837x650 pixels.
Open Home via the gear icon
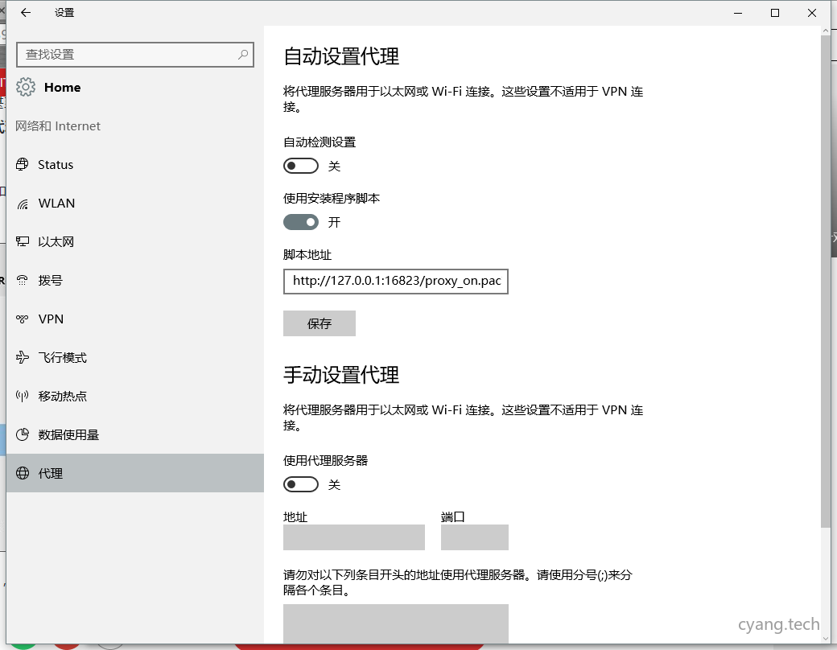[x=26, y=87]
